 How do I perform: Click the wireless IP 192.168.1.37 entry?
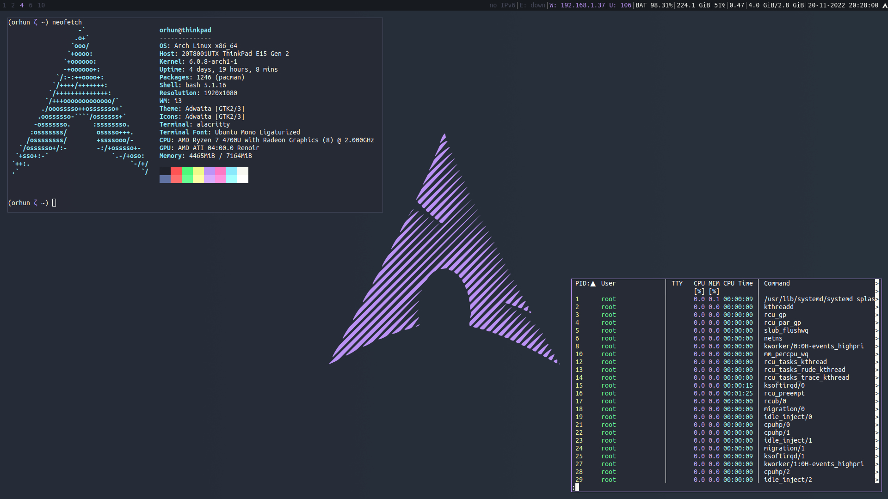click(x=577, y=6)
